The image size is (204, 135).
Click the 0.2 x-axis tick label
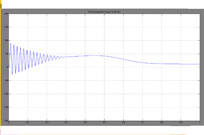click(47, 122)
